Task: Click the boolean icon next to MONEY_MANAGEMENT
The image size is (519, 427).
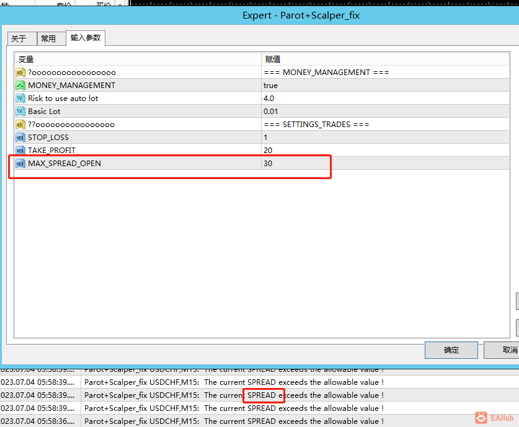Action: coord(20,86)
